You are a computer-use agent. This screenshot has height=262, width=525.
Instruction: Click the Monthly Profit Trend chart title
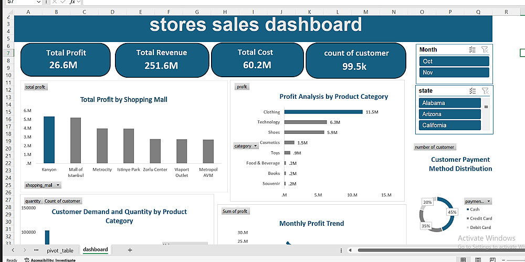[x=311, y=224]
